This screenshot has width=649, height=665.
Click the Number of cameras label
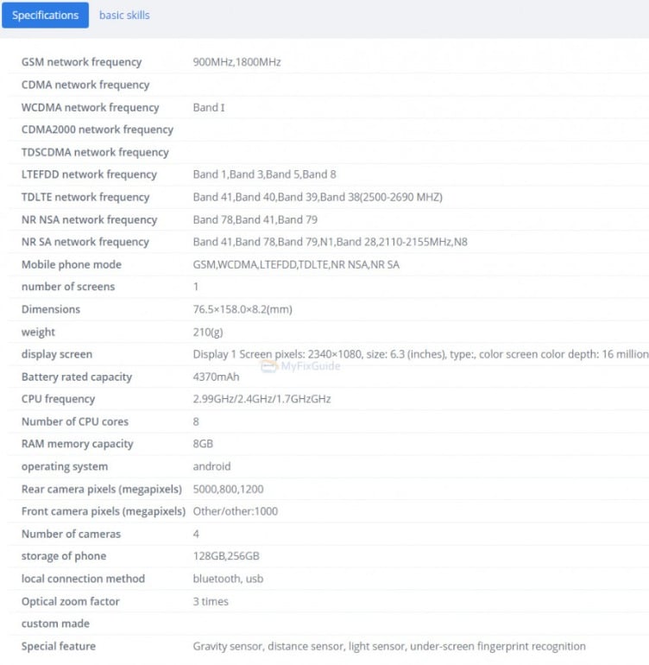[x=71, y=534]
